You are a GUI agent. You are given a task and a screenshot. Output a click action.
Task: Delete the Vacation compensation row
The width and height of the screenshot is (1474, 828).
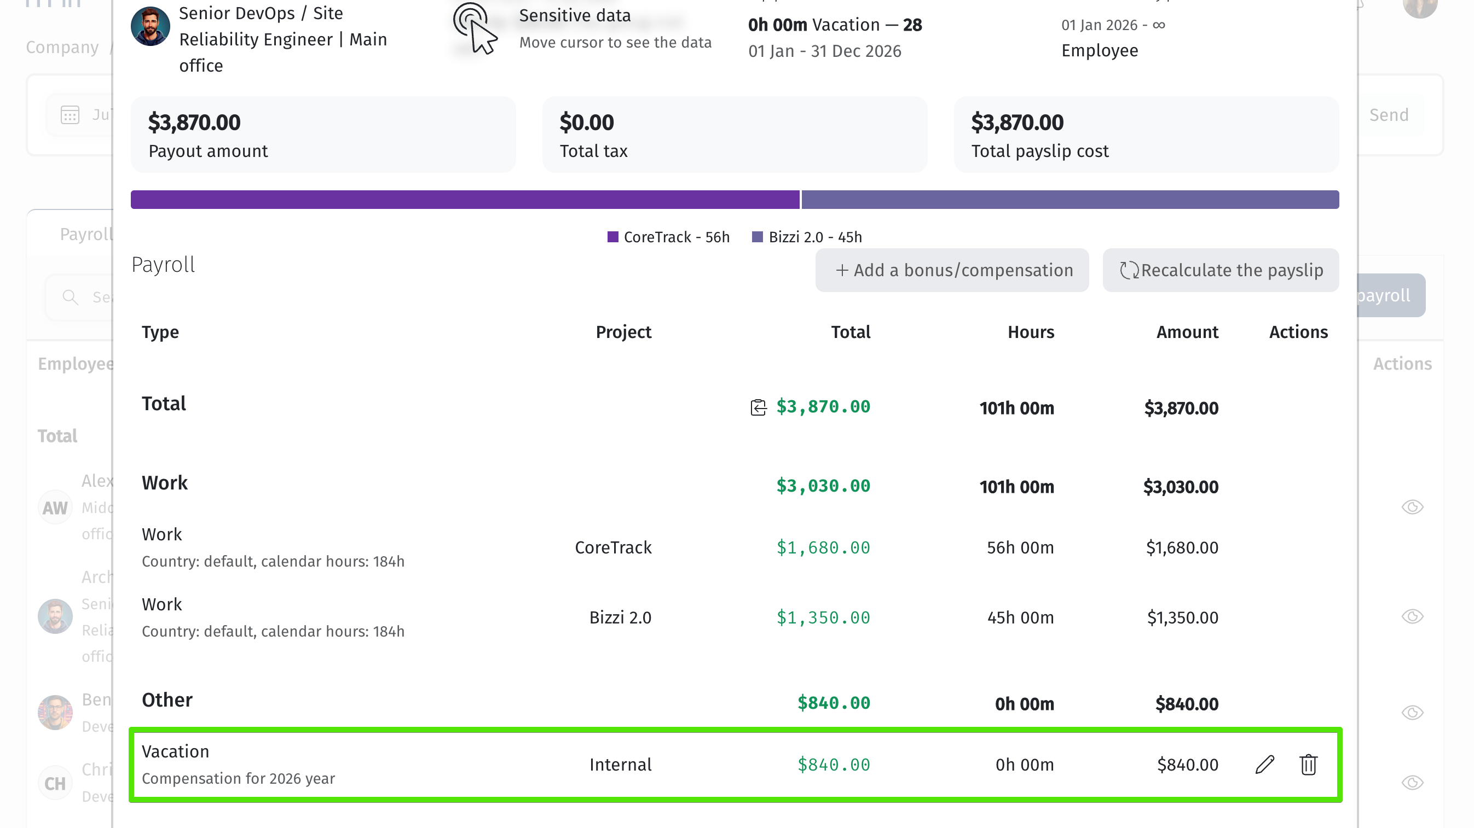[1308, 765]
